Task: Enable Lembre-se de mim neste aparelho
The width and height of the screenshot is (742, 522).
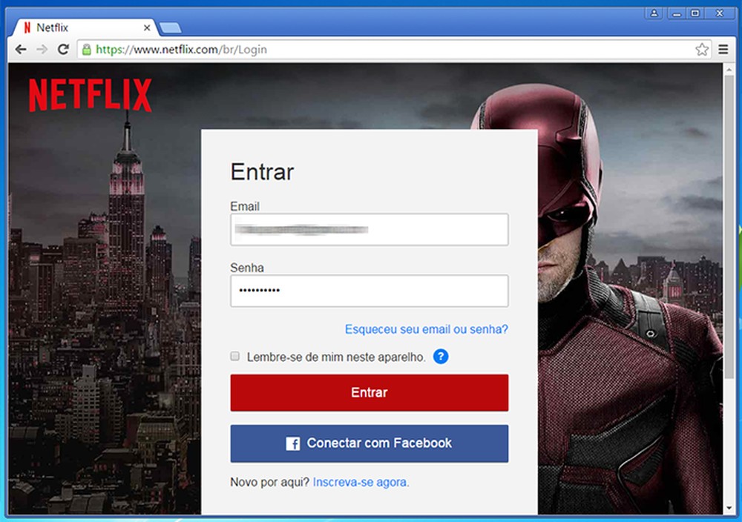Action: click(x=234, y=356)
